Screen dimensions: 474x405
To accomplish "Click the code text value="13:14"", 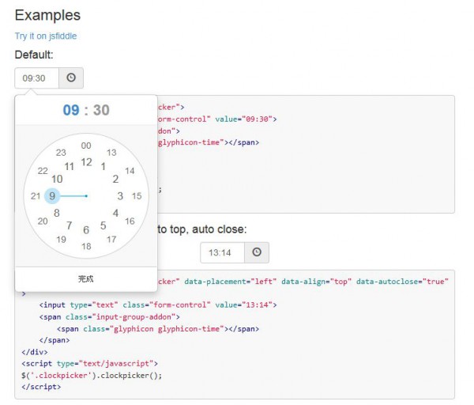I will [x=243, y=305].
